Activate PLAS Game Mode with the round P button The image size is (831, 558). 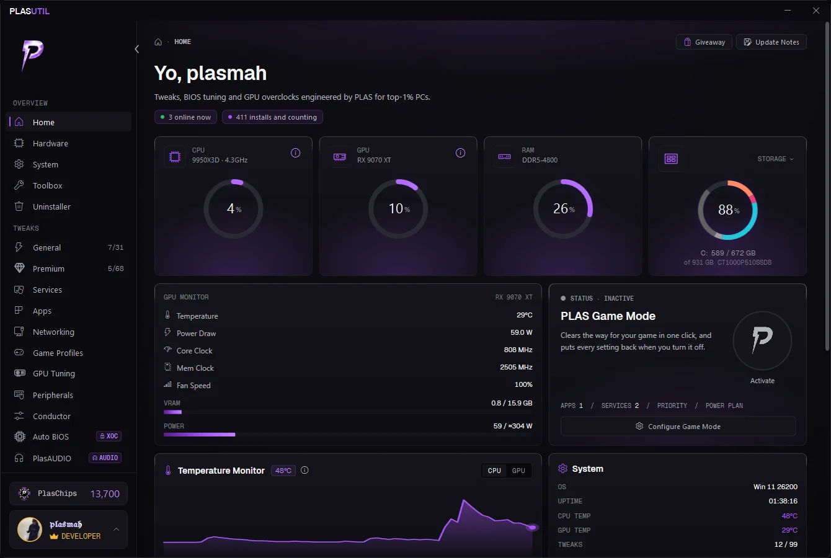click(x=762, y=340)
